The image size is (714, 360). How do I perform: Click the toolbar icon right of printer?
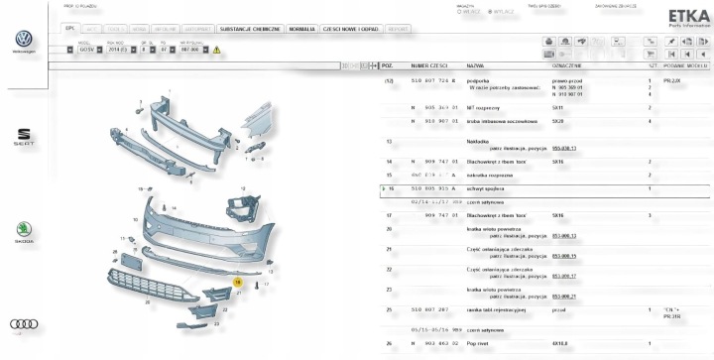pyautogui.click(x=565, y=42)
